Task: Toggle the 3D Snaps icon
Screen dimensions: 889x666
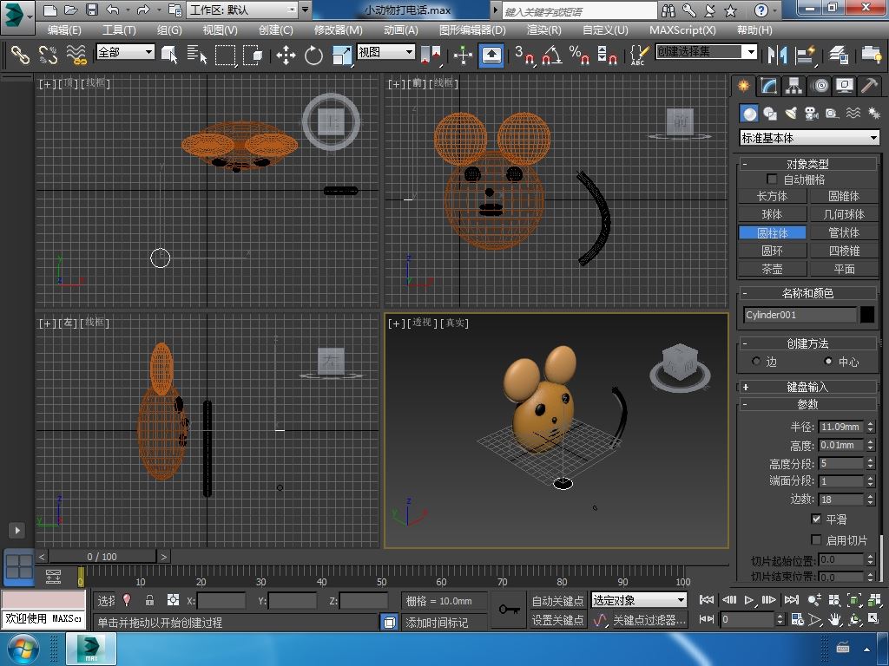Action: [x=524, y=55]
